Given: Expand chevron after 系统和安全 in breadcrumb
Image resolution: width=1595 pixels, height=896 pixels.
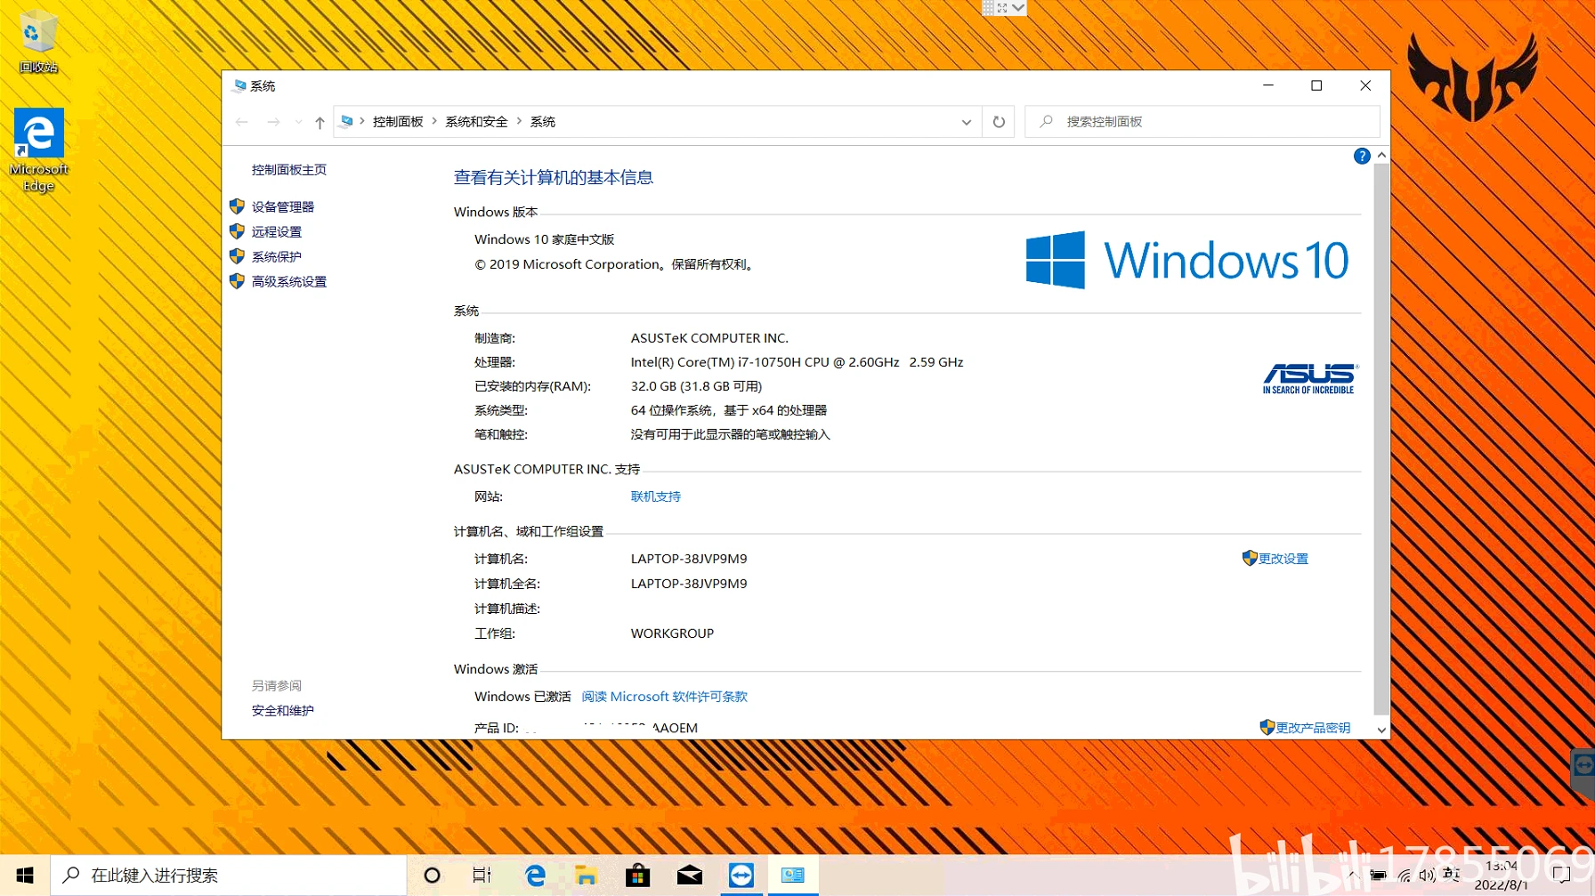Looking at the screenshot, I should pyautogui.click(x=519, y=122).
